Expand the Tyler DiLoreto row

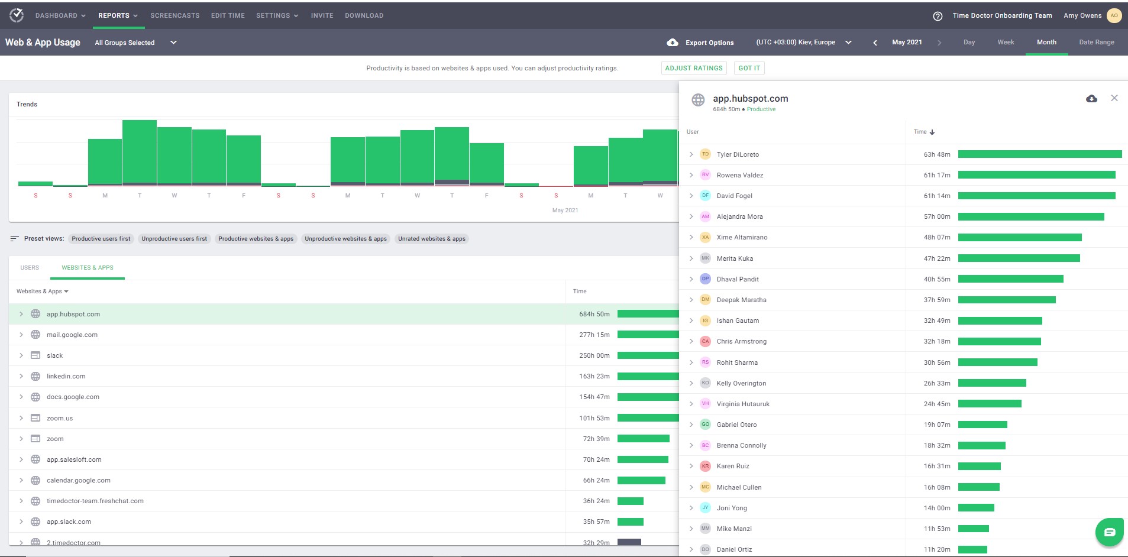691,154
